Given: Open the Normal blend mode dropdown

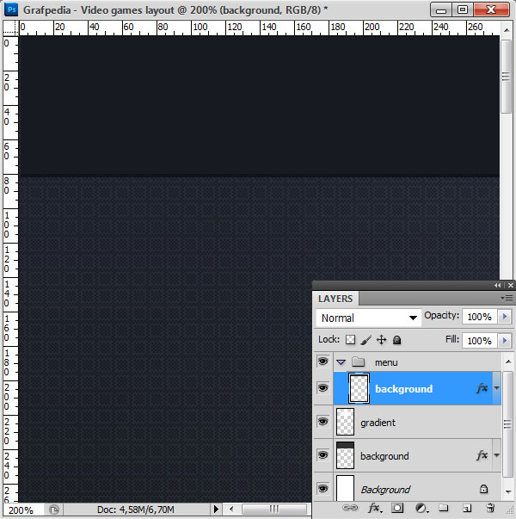Looking at the screenshot, I should pyautogui.click(x=368, y=318).
